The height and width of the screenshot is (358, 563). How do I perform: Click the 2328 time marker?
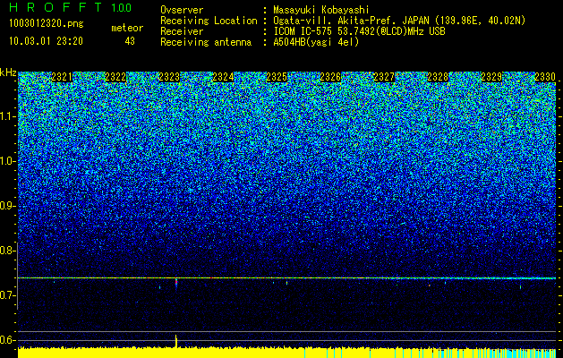pyautogui.click(x=438, y=77)
